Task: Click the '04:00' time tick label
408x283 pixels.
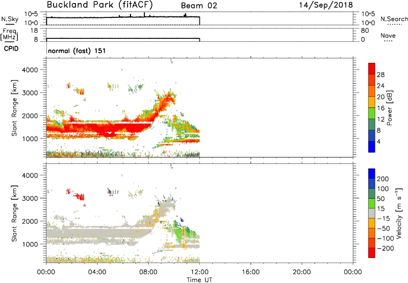Action: [x=97, y=272]
